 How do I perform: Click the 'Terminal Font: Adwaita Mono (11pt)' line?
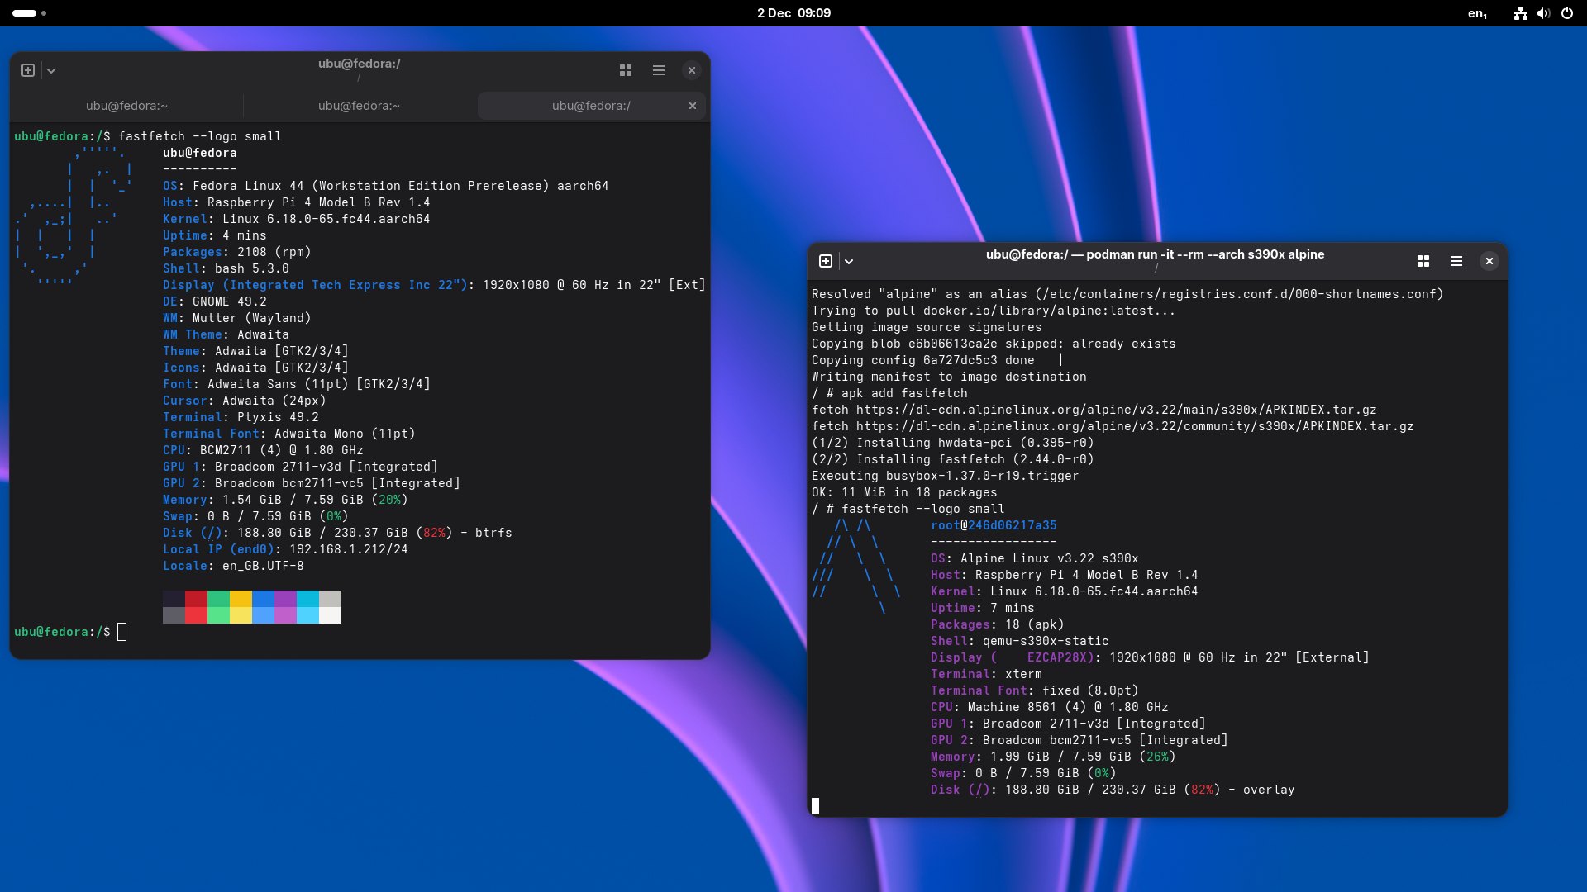(288, 434)
